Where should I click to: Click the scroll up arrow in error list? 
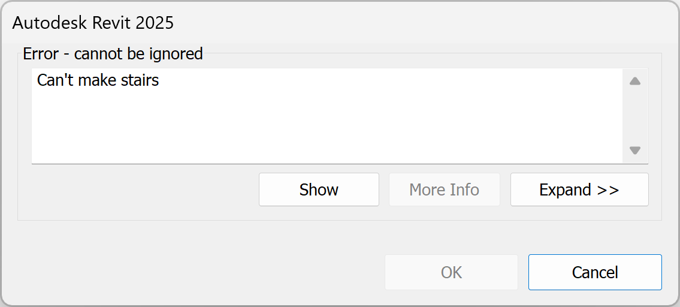pos(635,81)
